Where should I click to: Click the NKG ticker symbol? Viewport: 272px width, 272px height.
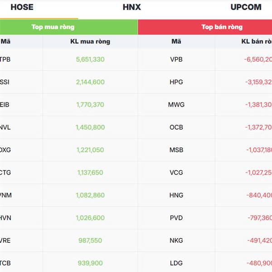coord(176,241)
